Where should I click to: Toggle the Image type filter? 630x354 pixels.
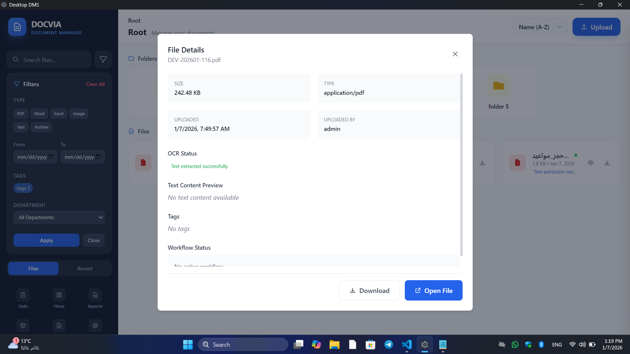point(79,114)
